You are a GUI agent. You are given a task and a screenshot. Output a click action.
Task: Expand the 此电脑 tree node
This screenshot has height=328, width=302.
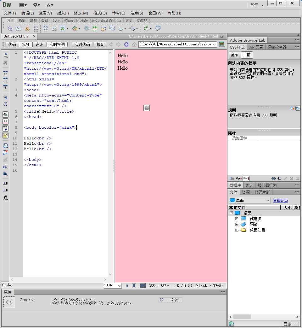tap(237, 219)
